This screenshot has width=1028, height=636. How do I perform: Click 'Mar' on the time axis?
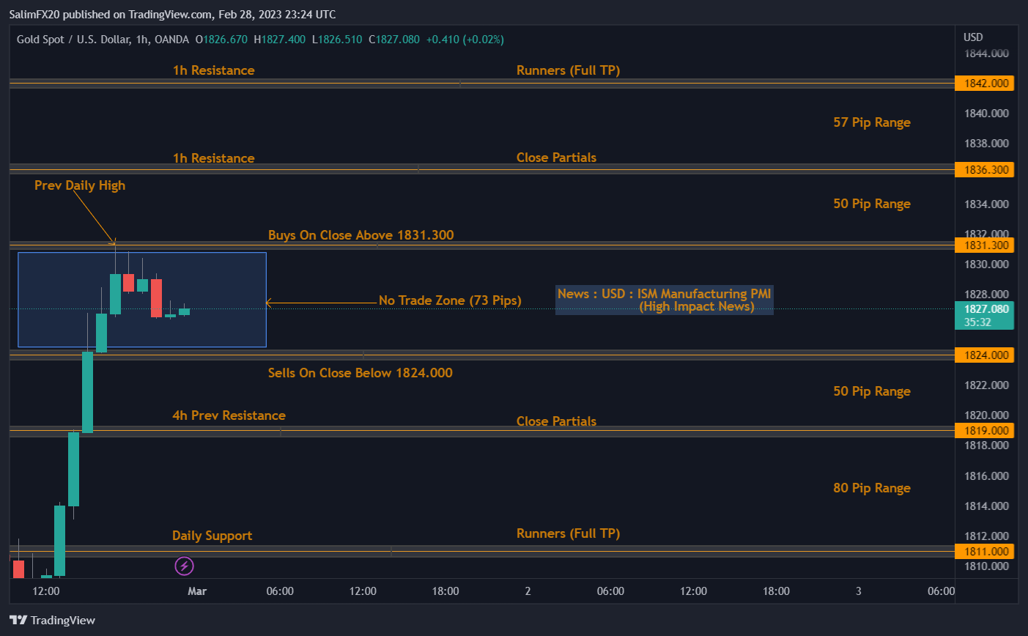[x=196, y=591]
